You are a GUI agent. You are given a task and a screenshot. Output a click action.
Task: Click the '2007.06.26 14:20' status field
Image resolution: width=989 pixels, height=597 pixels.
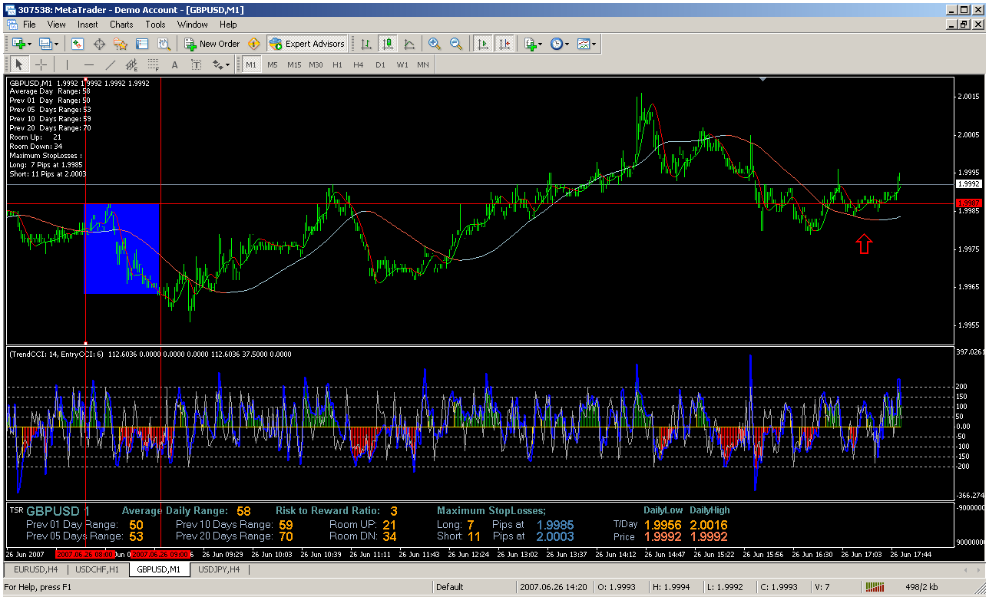(553, 587)
